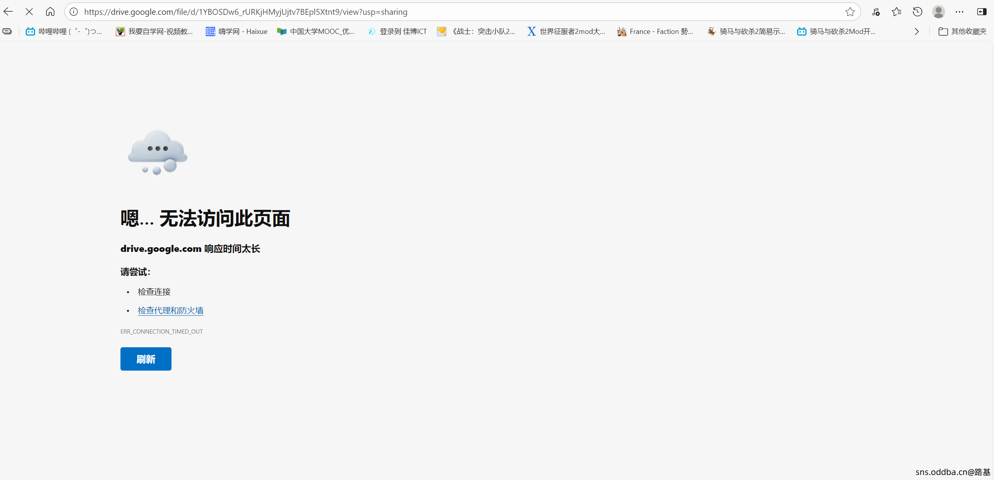Open browsing history clock icon
This screenshot has width=994, height=480.
(918, 12)
